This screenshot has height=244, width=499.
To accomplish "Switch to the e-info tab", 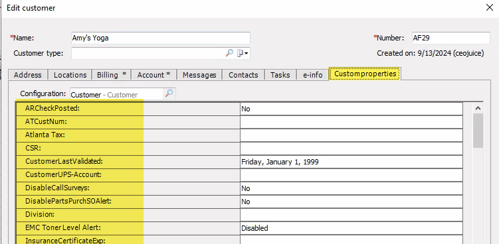I will tap(312, 75).
